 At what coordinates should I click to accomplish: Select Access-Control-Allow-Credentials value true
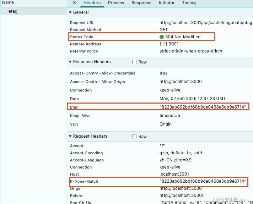(x=163, y=73)
